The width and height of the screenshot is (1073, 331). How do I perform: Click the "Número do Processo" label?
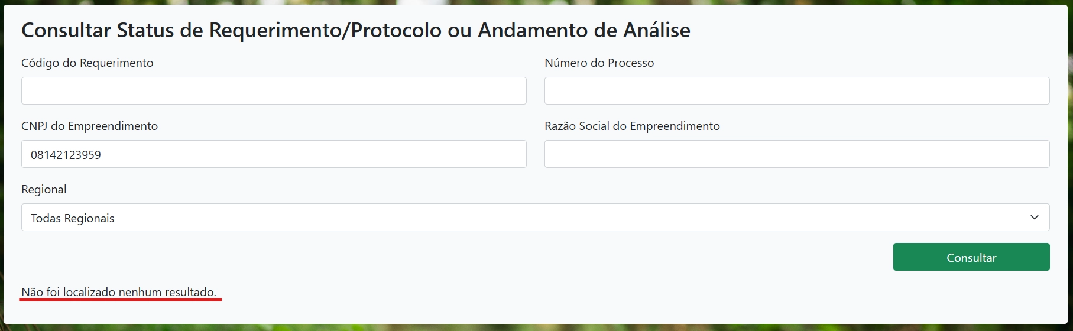pos(599,63)
